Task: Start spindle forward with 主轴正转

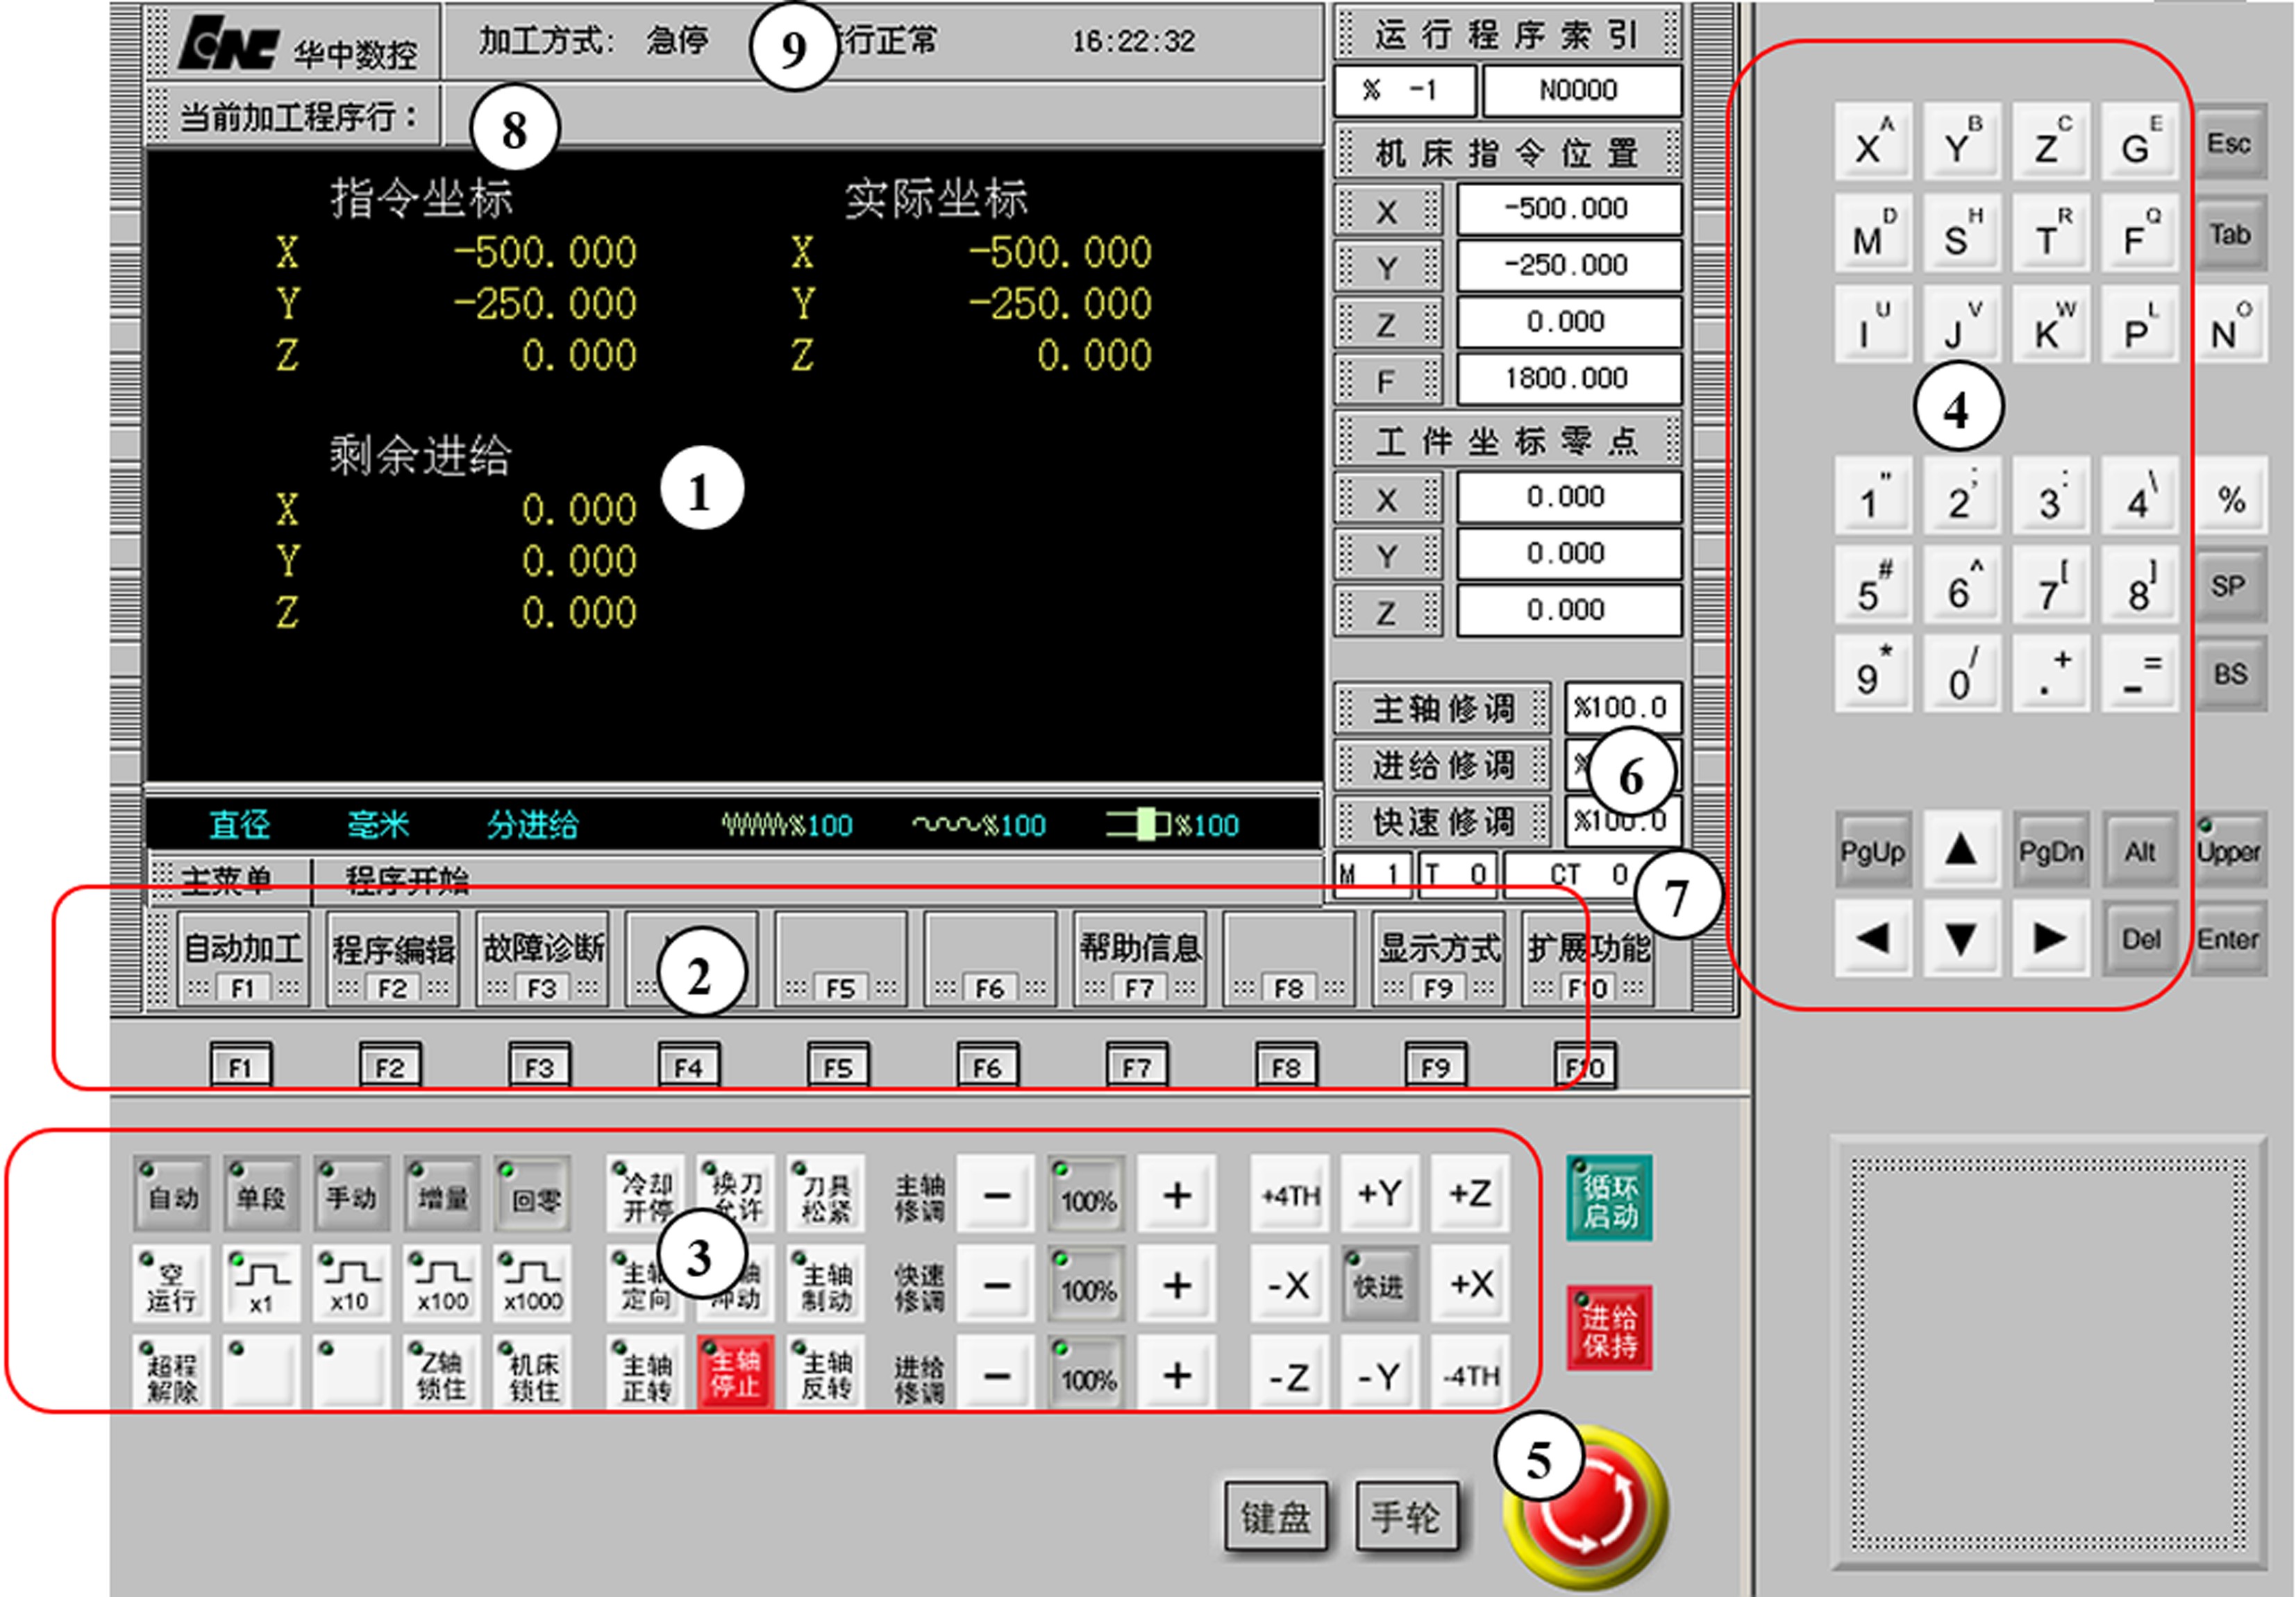Action: 646,1373
